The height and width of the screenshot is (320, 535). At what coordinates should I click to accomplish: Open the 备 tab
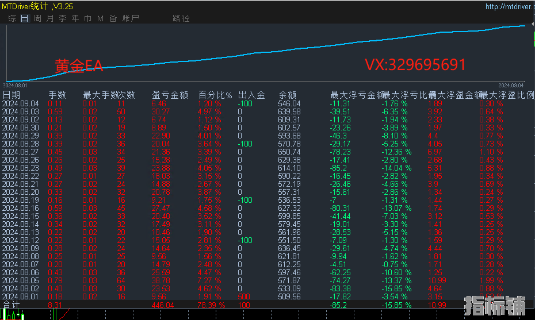click(113, 18)
